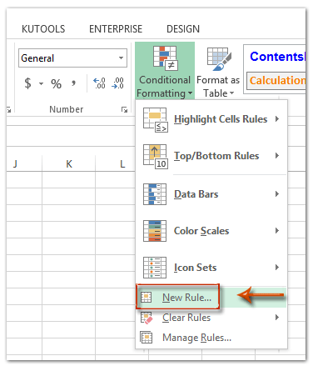Screen dimensions: 313x366
Task: Apply percent style with % icon
Action: tap(56, 83)
